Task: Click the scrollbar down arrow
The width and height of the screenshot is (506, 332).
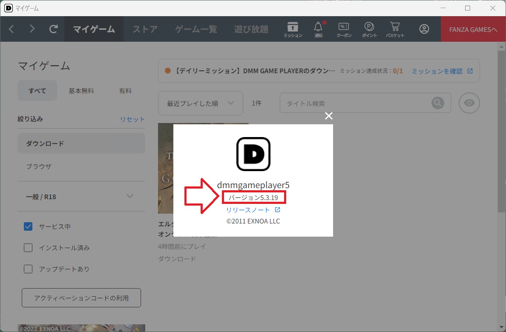Action: (x=501, y=327)
